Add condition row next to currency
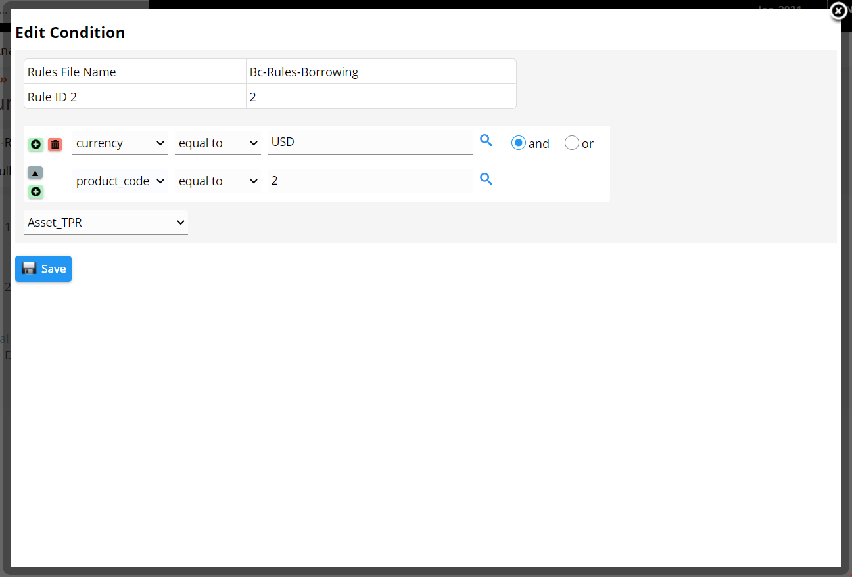 tap(35, 144)
